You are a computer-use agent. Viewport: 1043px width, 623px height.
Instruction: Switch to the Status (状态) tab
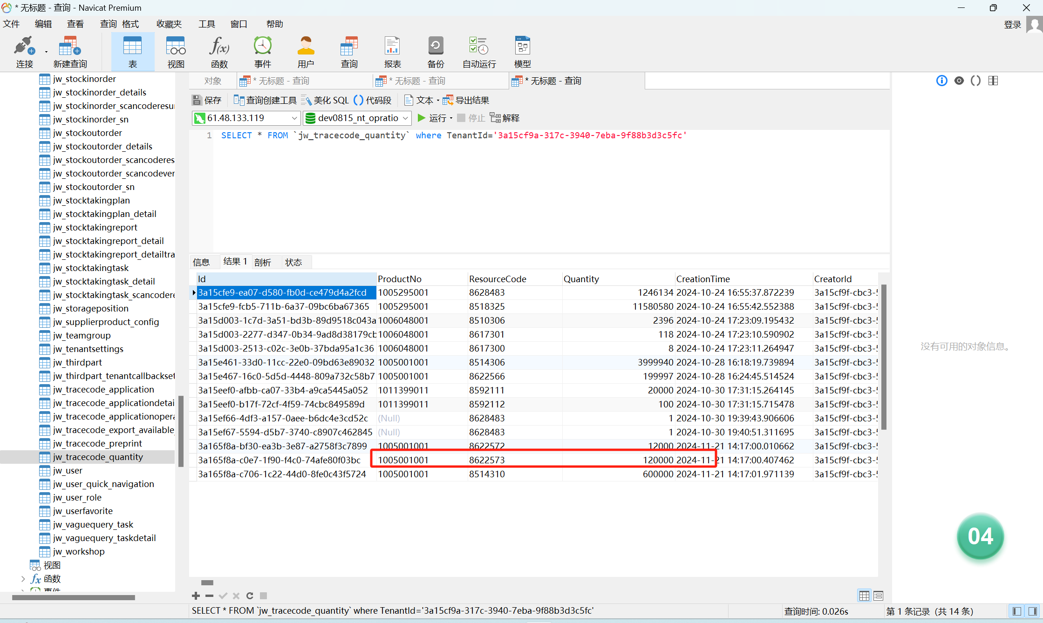coord(293,262)
